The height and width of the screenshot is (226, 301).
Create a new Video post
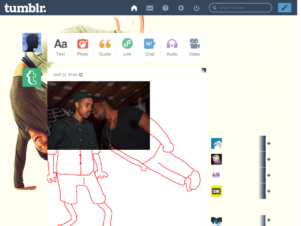coord(194,47)
